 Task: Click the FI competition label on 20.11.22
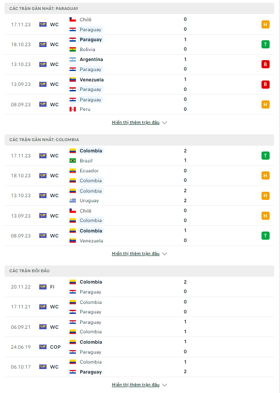[x=52, y=287]
